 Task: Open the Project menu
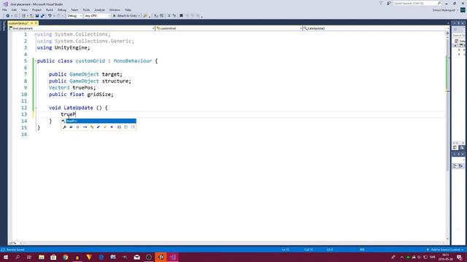tap(36, 9)
